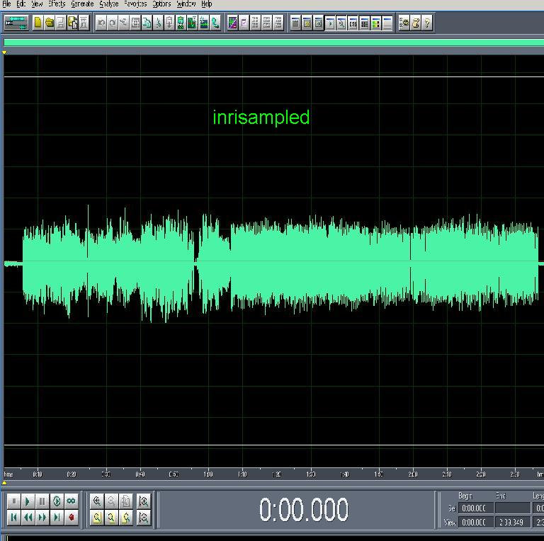544x541 pixels.
Task: Click Zoom In Vertically icon
Action: tap(144, 501)
